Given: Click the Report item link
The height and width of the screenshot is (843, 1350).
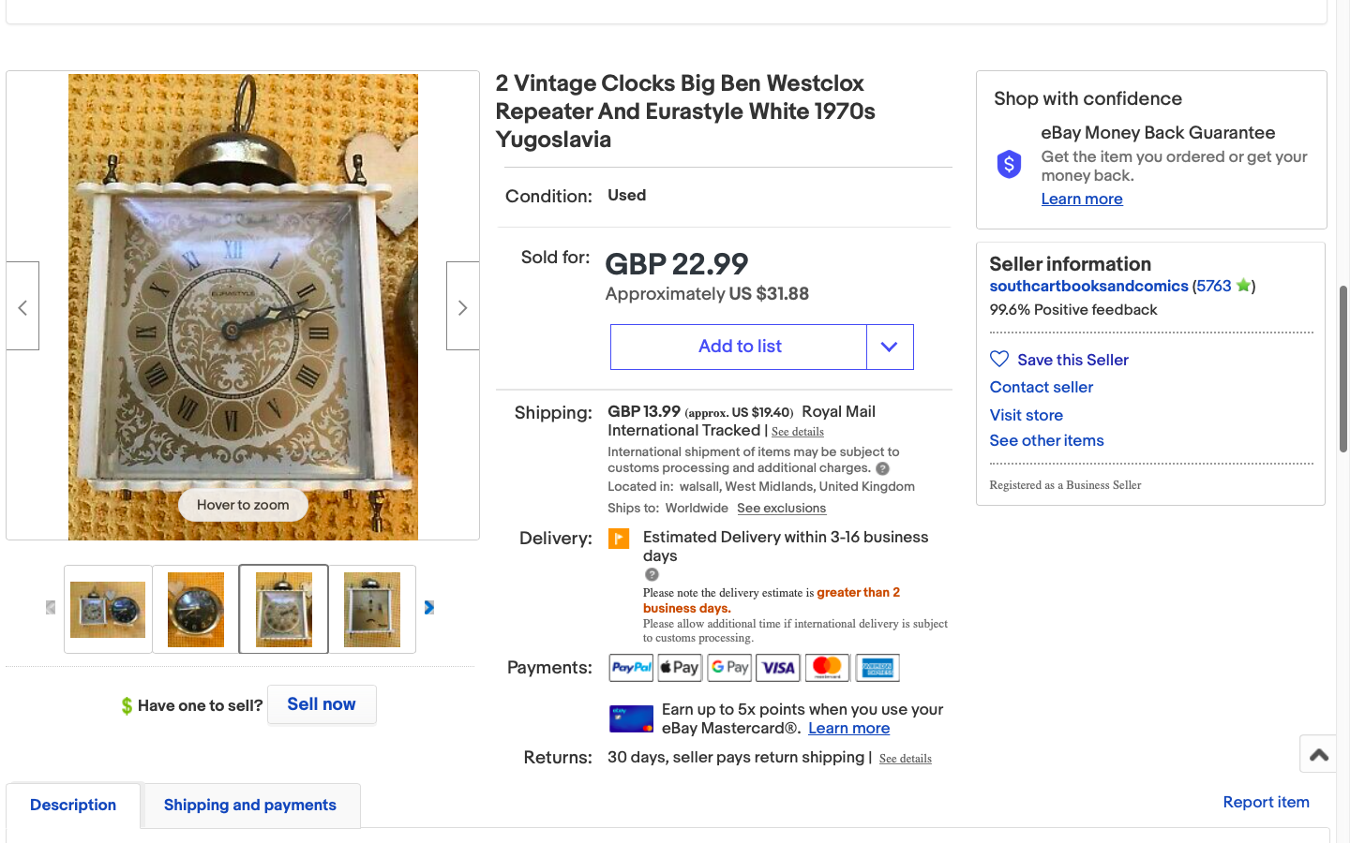Looking at the screenshot, I should (x=1266, y=802).
